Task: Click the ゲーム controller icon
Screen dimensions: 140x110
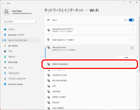Action: [5, 68]
